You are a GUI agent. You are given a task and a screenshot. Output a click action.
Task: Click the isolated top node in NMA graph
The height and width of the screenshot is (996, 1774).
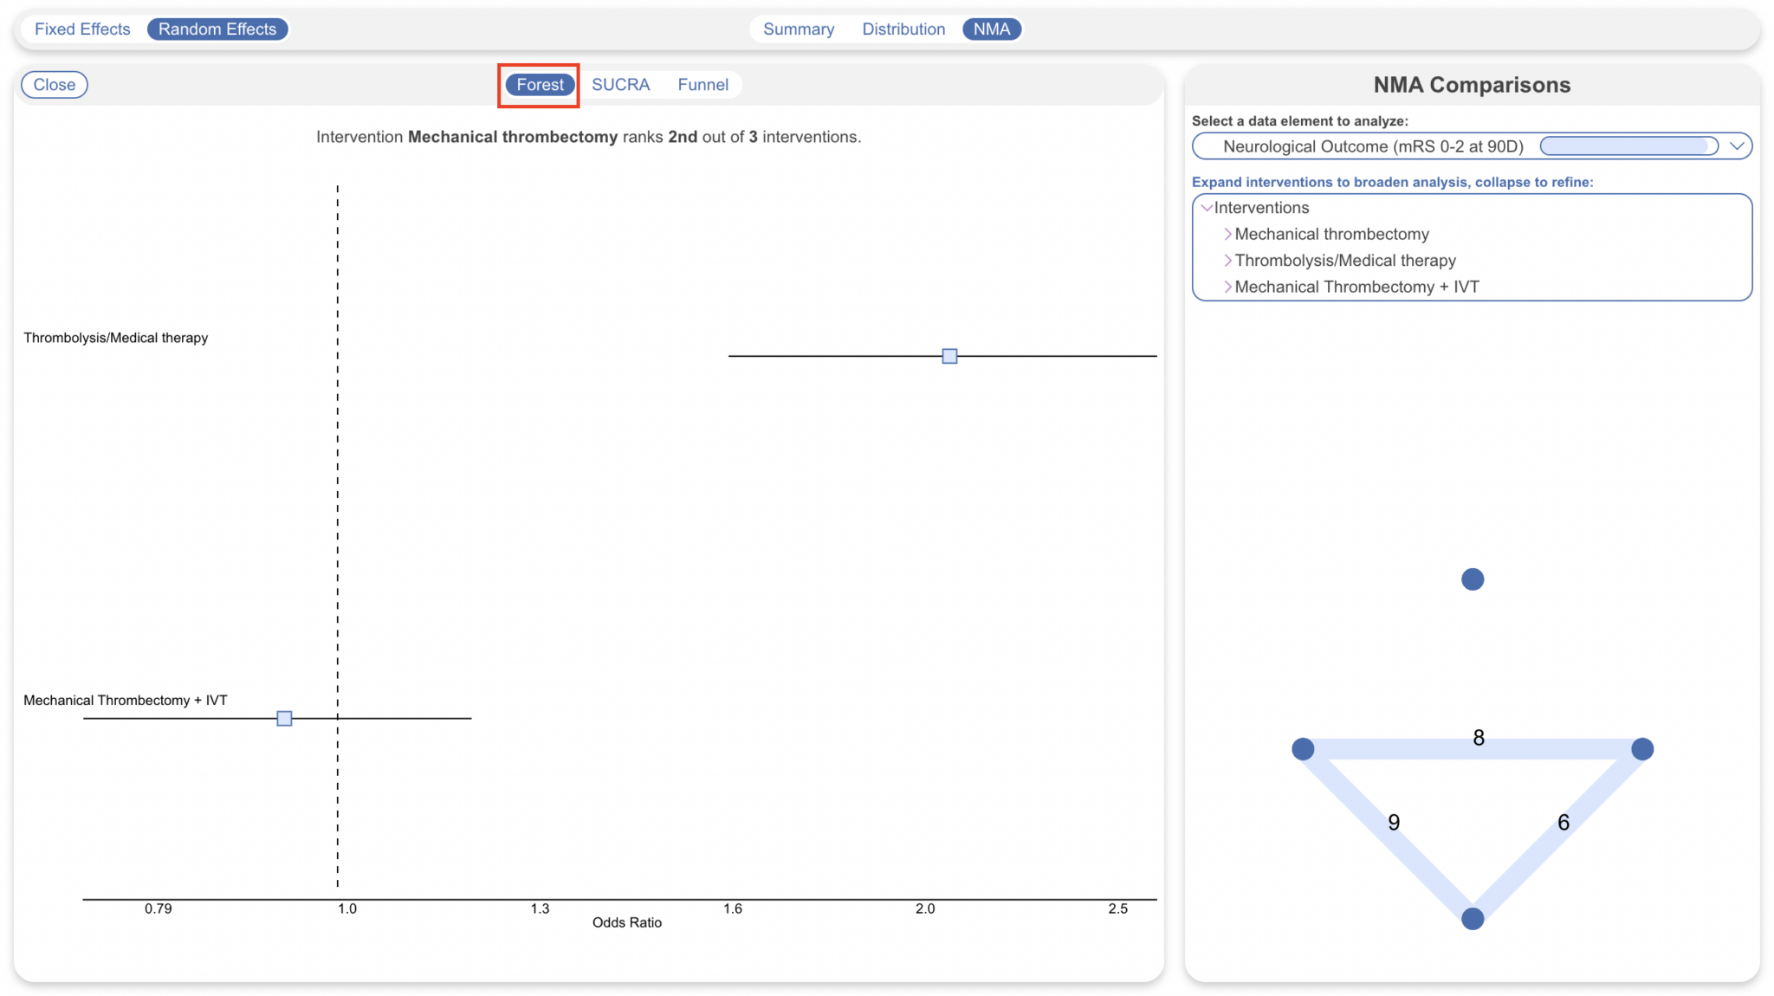[x=1471, y=579]
